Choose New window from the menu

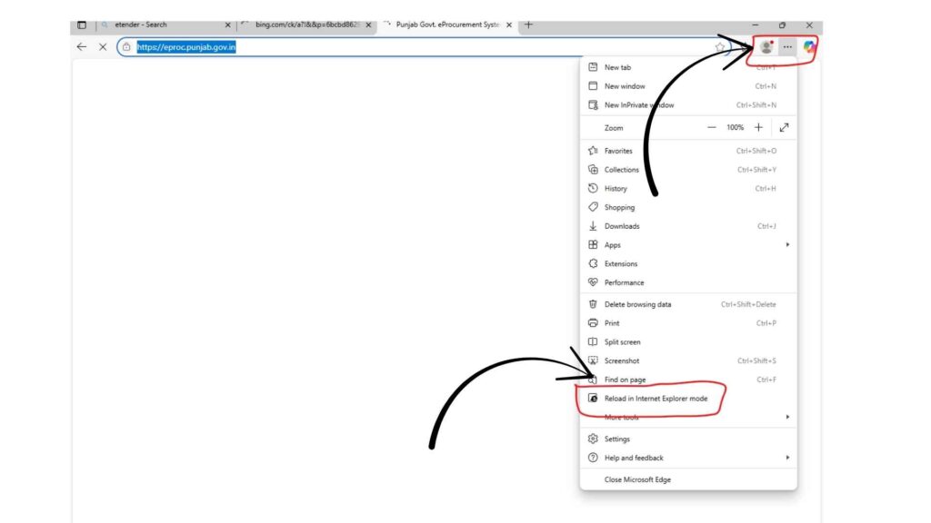point(688,86)
